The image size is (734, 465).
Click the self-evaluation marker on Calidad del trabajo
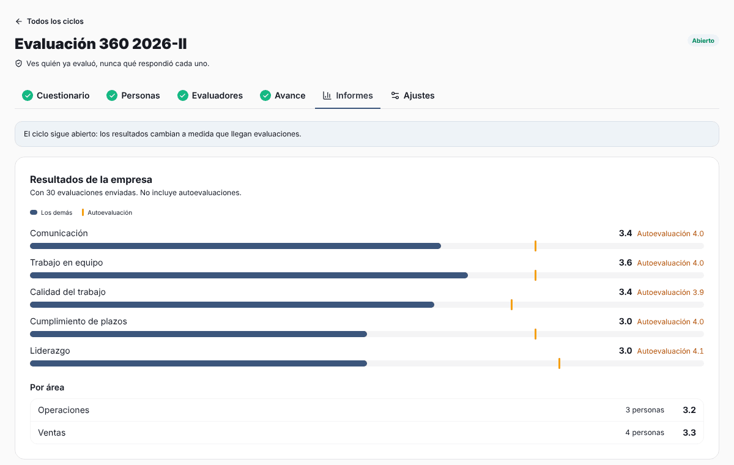coord(511,305)
